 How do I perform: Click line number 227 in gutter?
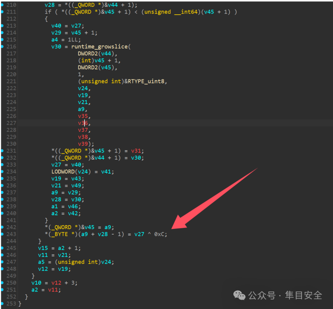(x=11, y=123)
